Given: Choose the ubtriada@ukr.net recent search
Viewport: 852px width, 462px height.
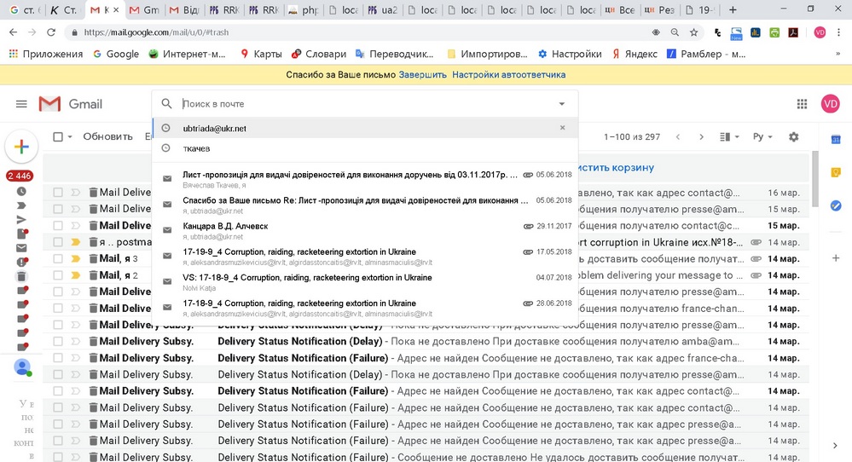Looking at the screenshot, I should tap(365, 128).
